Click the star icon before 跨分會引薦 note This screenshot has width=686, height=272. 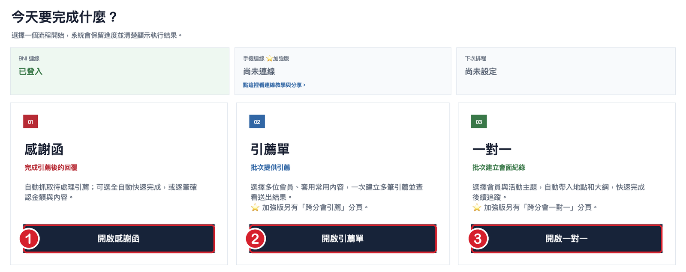coord(255,207)
